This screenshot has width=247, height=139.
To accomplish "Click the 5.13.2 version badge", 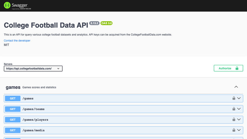I will click(x=94, y=23).
